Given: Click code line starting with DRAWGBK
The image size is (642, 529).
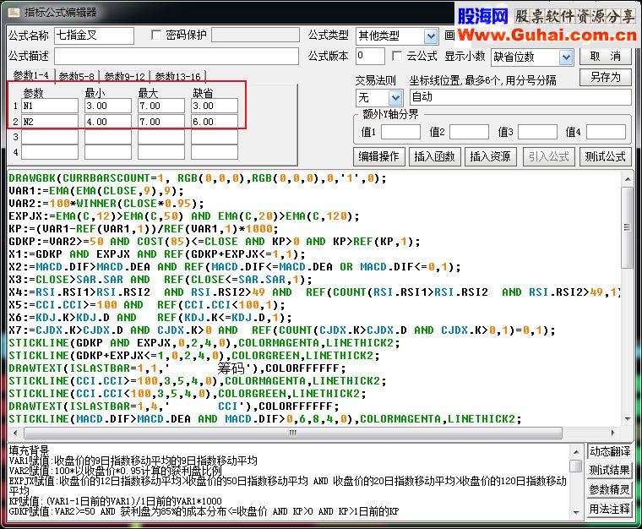Looking at the screenshot, I should (x=197, y=178).
